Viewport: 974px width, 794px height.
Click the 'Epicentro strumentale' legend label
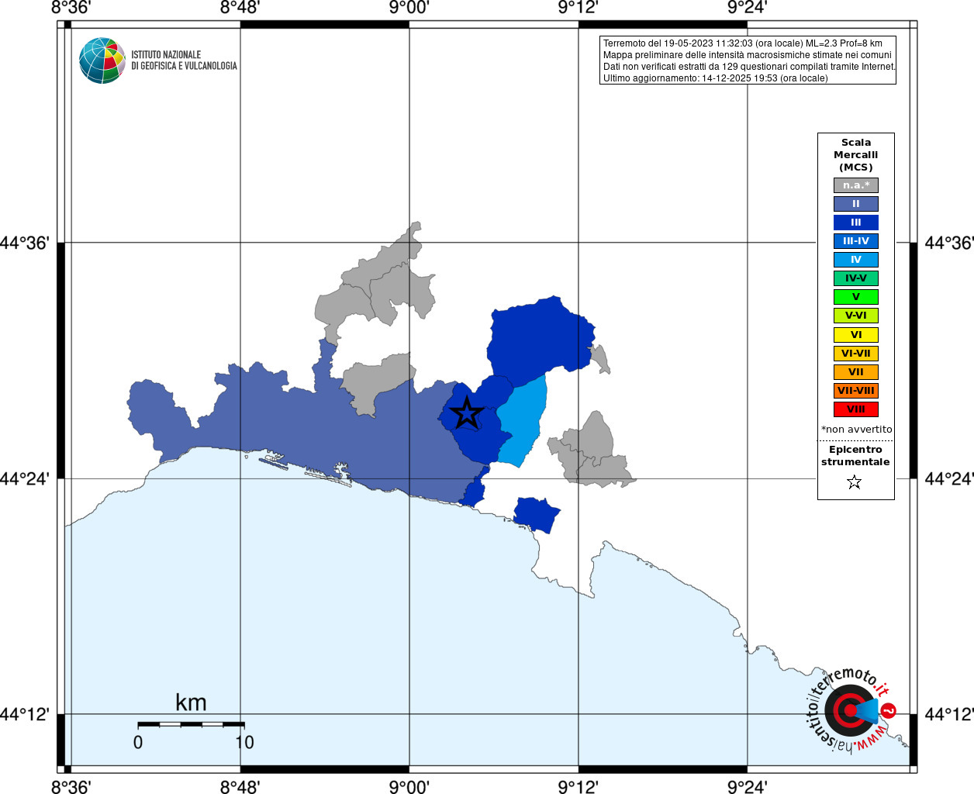click(x=855, y=456)
